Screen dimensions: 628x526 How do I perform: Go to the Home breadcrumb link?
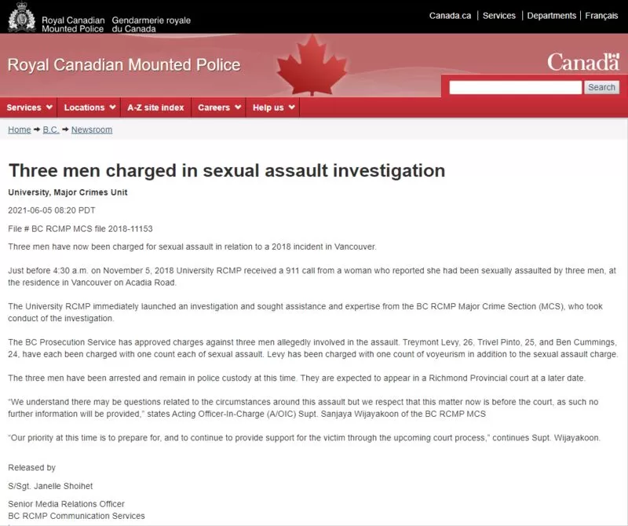tap(19, 130)
